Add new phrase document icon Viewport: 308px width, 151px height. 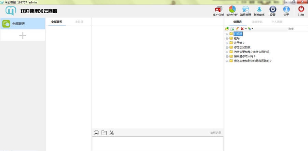pos(232,29)
